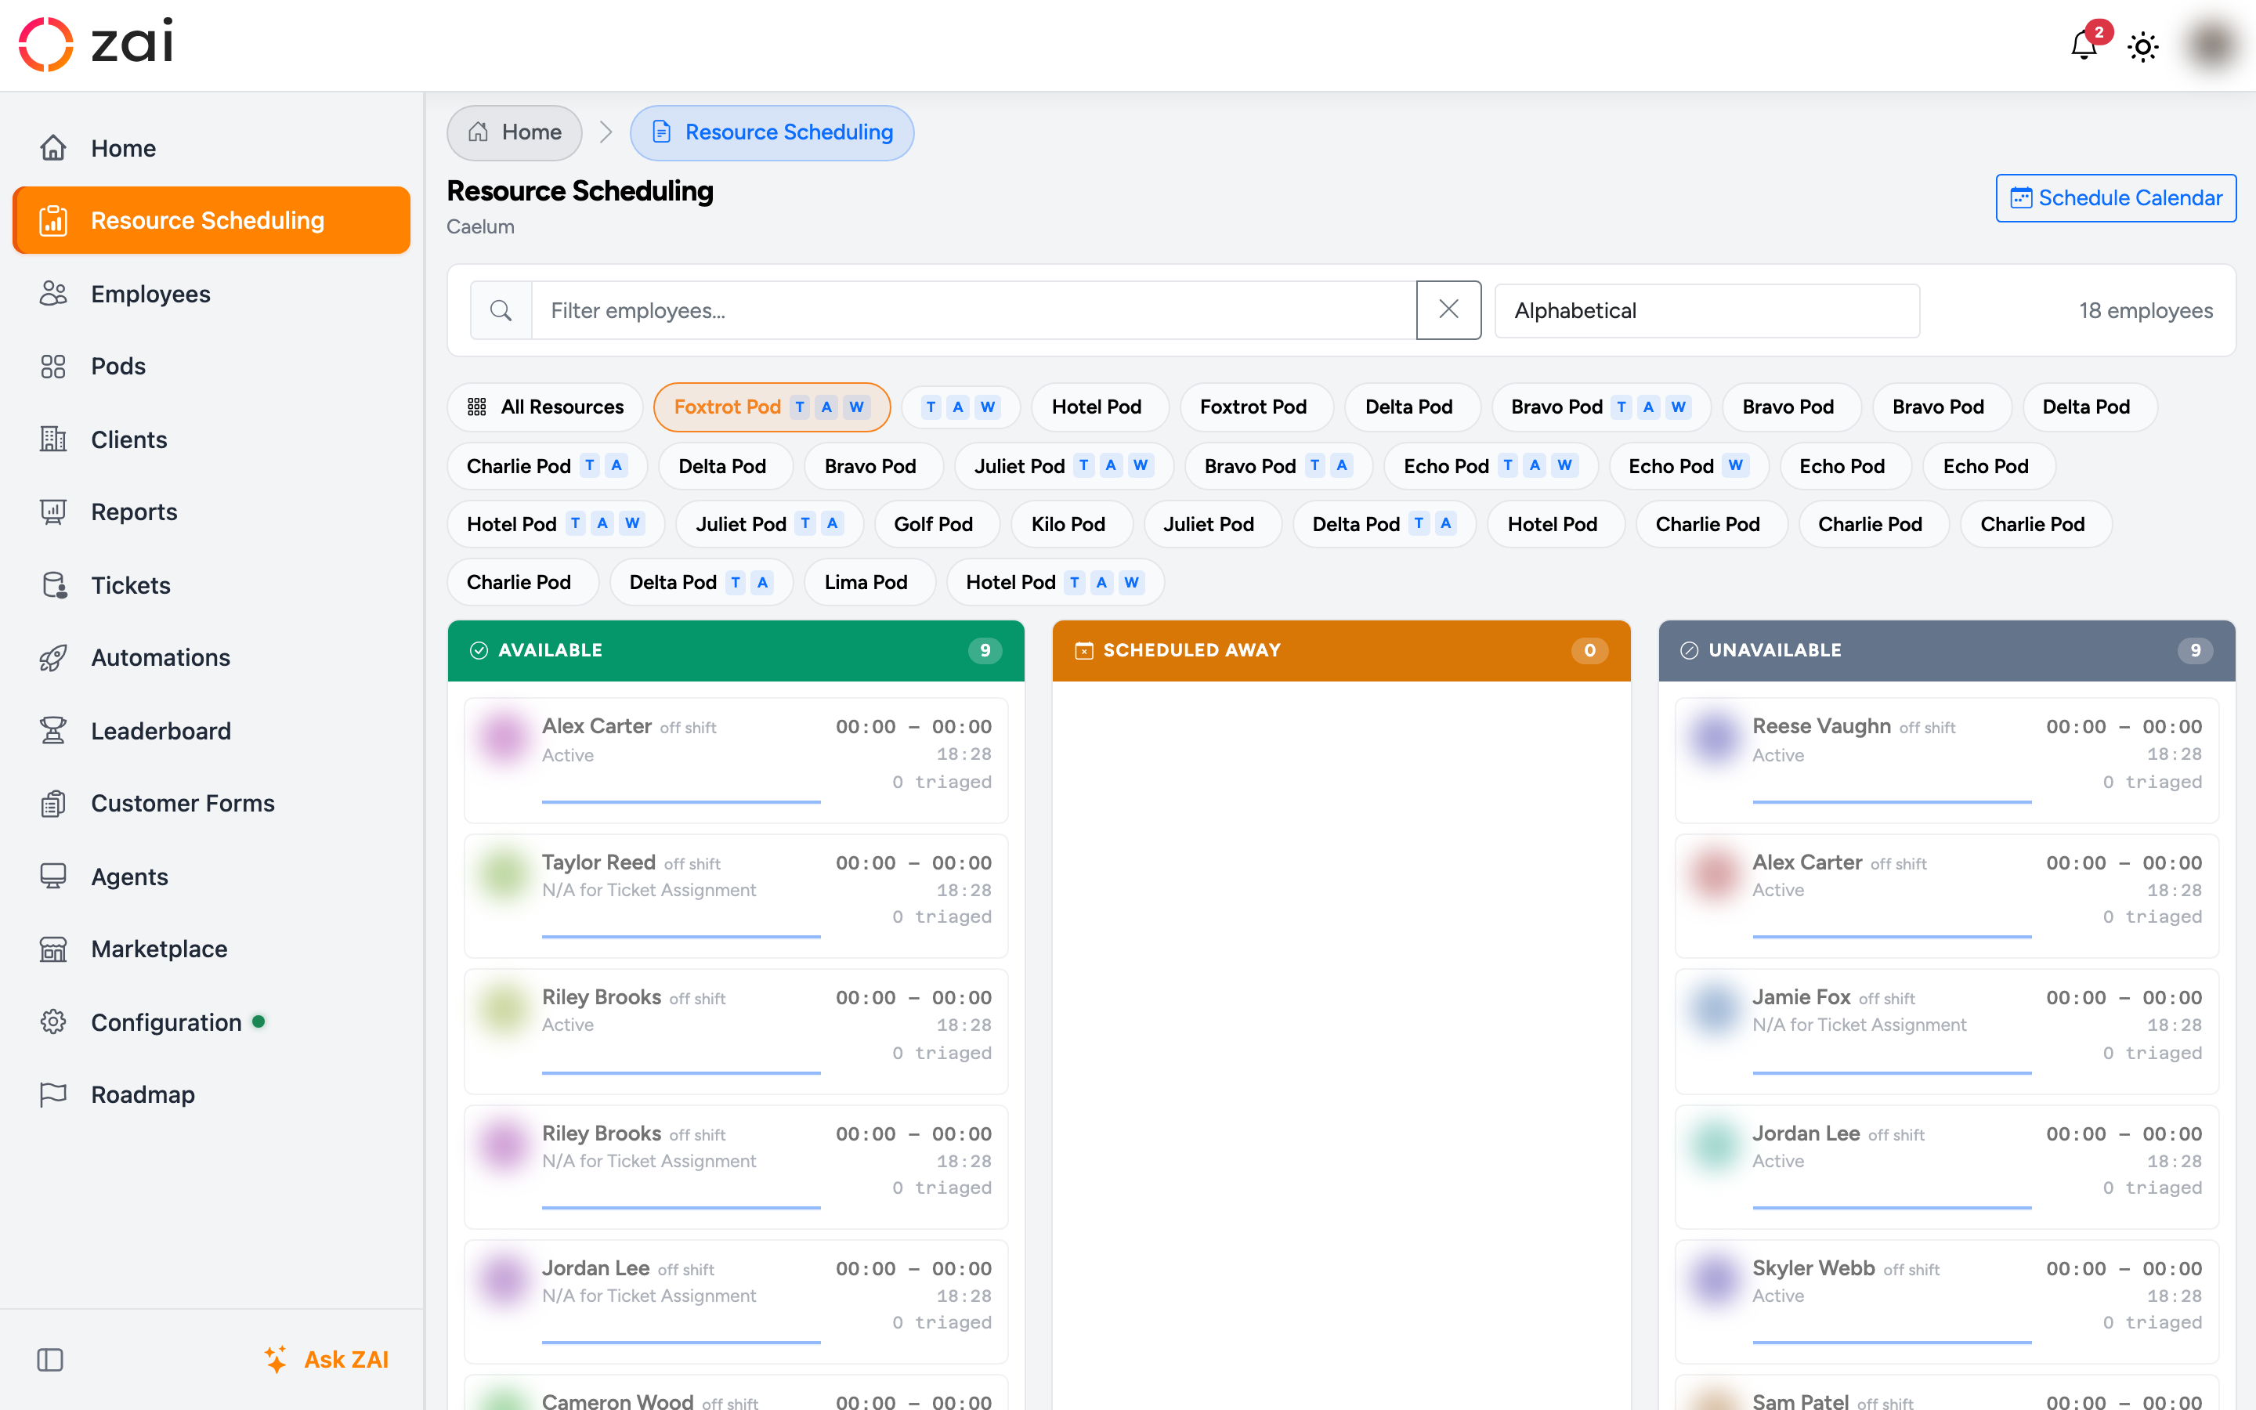Click the Home breadcrumb house icon
The height and width of the screenshot is (1410, 2256).
coord(479,132)
